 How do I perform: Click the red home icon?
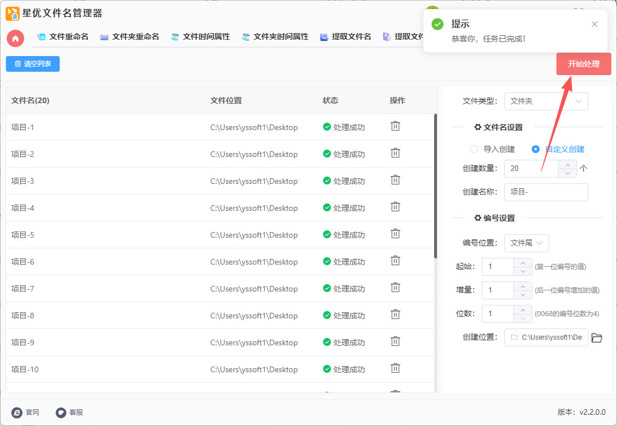point(15,38)
